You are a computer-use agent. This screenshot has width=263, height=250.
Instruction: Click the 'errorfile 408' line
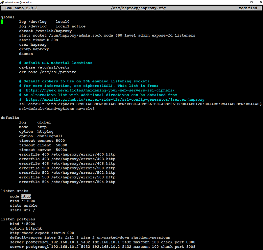[x=67, y=163]
